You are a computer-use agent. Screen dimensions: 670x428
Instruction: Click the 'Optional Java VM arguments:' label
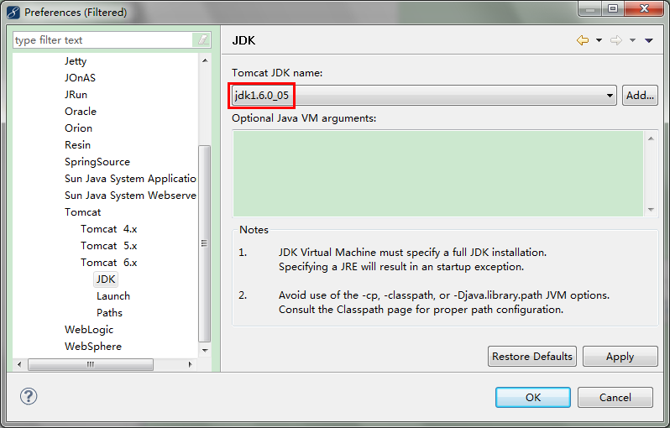point(304,118)
